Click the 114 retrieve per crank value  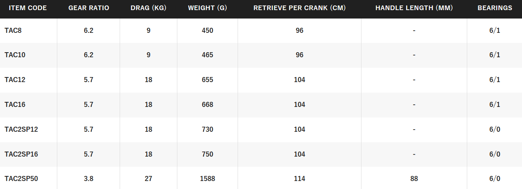(299, 179)
